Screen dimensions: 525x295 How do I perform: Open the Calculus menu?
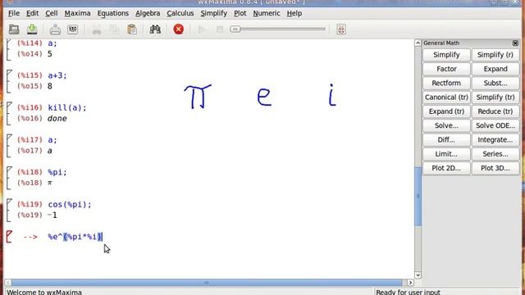click(180, 13)
